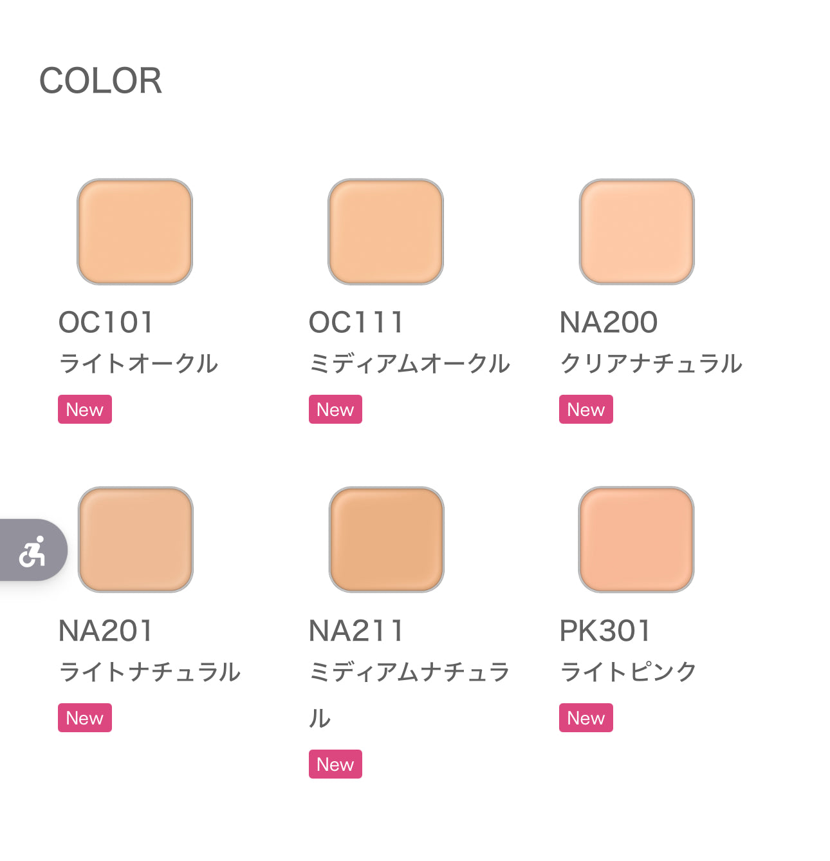Click the ライトオークル shade name
Image resolution: width=830 pixels, height=861 pixels.
[x=138, y=364]
